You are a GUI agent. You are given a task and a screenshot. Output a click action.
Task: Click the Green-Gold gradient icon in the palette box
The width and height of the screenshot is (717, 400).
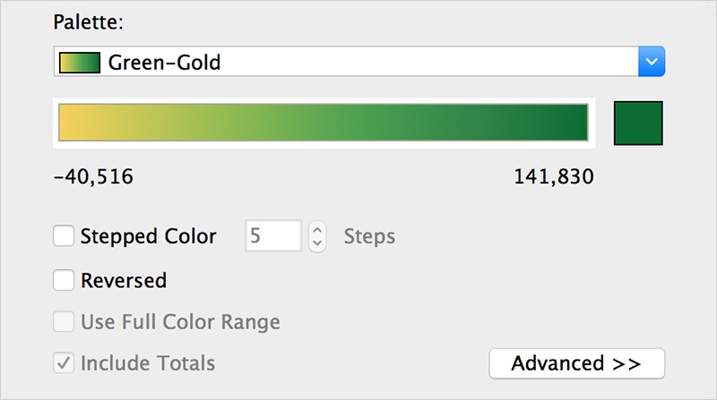pyautogui.click(x=78, y=63)
